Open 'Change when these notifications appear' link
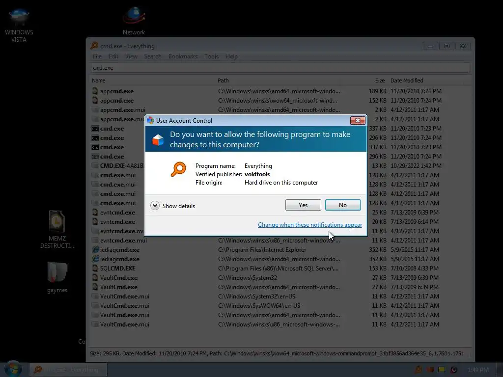 click(x=310, y=225)
